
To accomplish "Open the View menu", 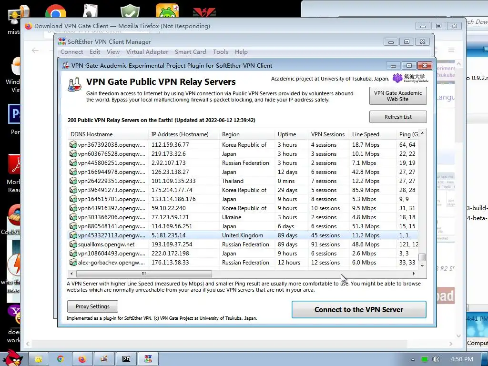I will [x=113, y=52].
